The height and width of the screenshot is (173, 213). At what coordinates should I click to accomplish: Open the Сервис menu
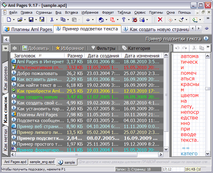tap(140, 12)
